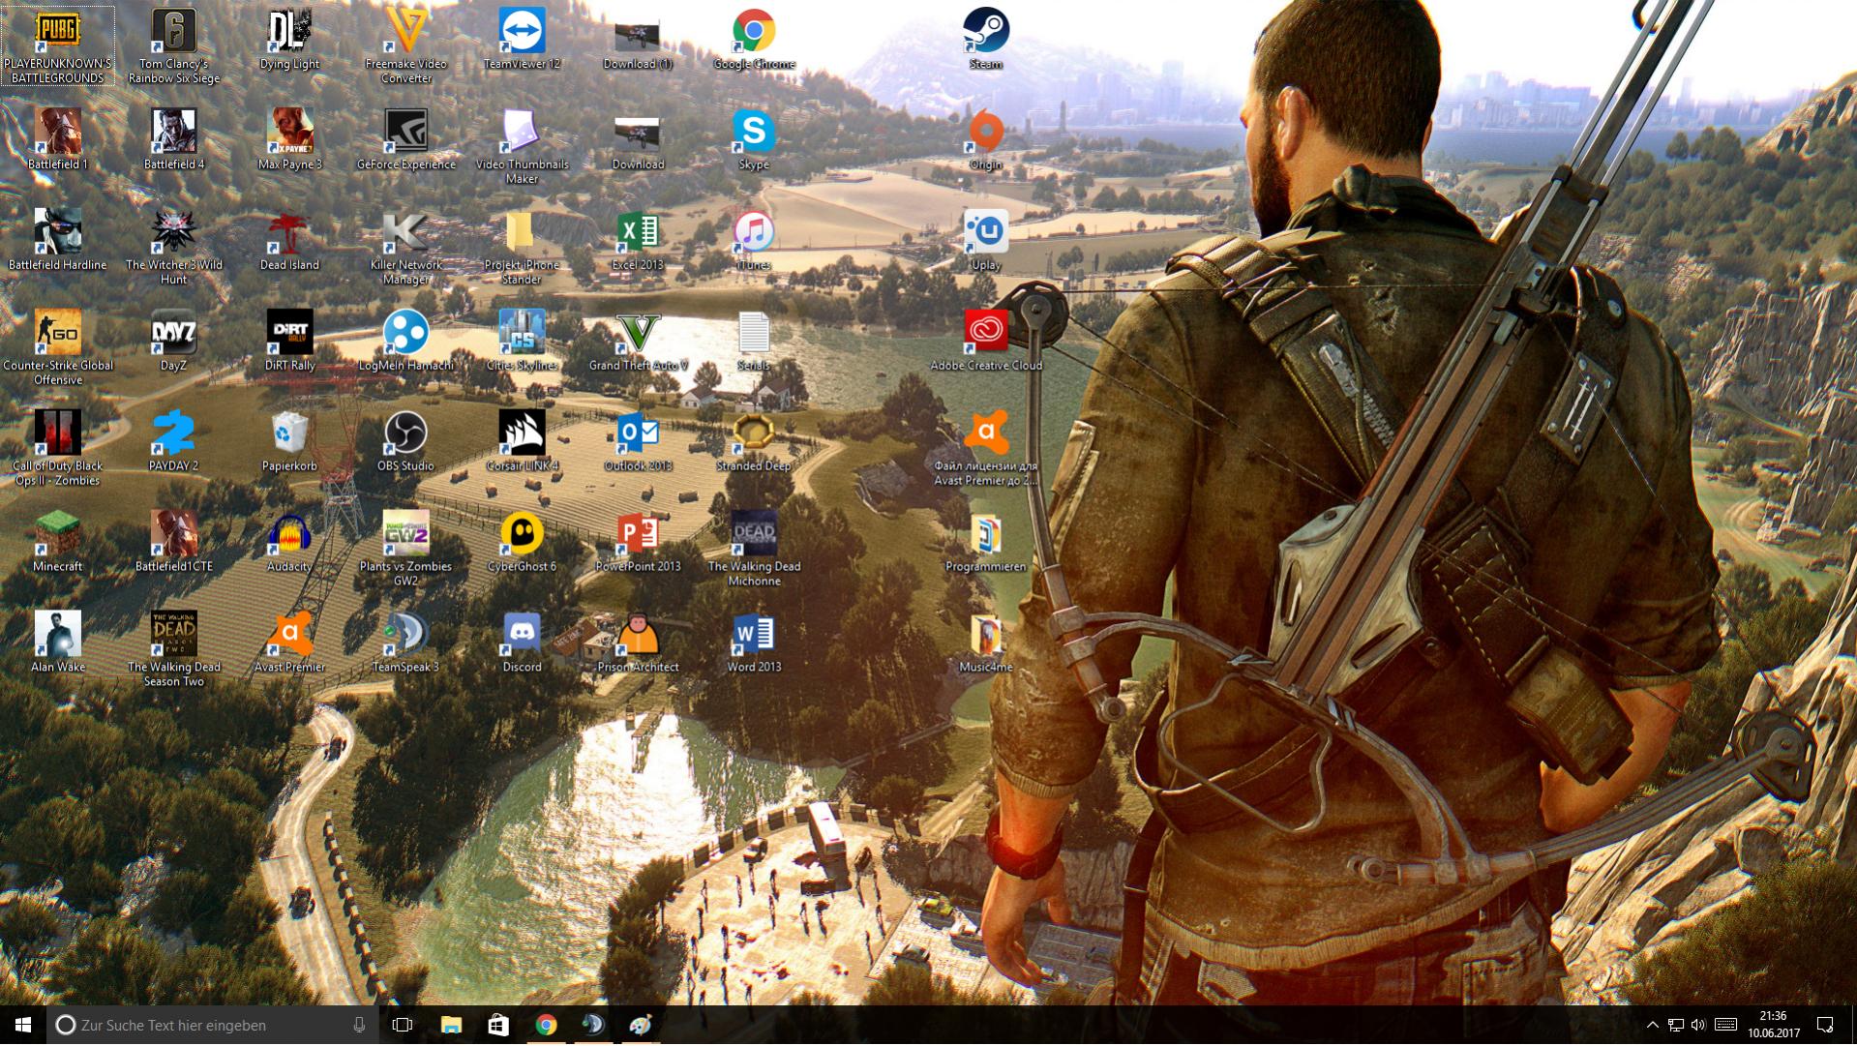Select Video Thumbnails Maker icon

point(522,146)
